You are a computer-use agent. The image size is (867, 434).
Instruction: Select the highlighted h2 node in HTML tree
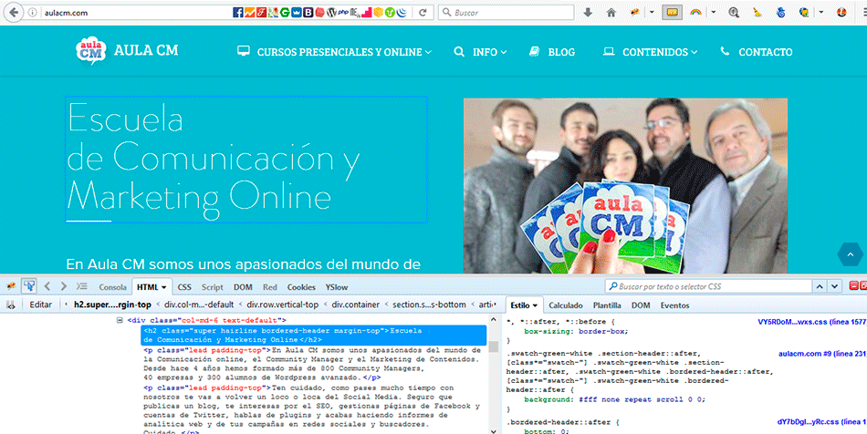coord(314,336)
